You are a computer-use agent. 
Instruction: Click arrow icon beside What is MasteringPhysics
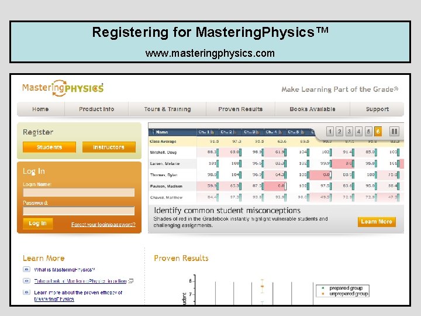[26, 269]
